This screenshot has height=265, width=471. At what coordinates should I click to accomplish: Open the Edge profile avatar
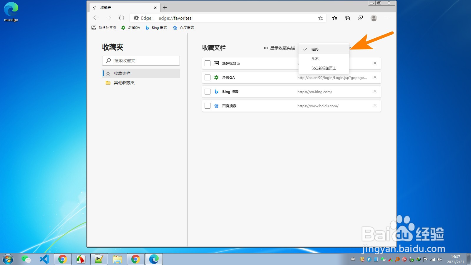374,18
